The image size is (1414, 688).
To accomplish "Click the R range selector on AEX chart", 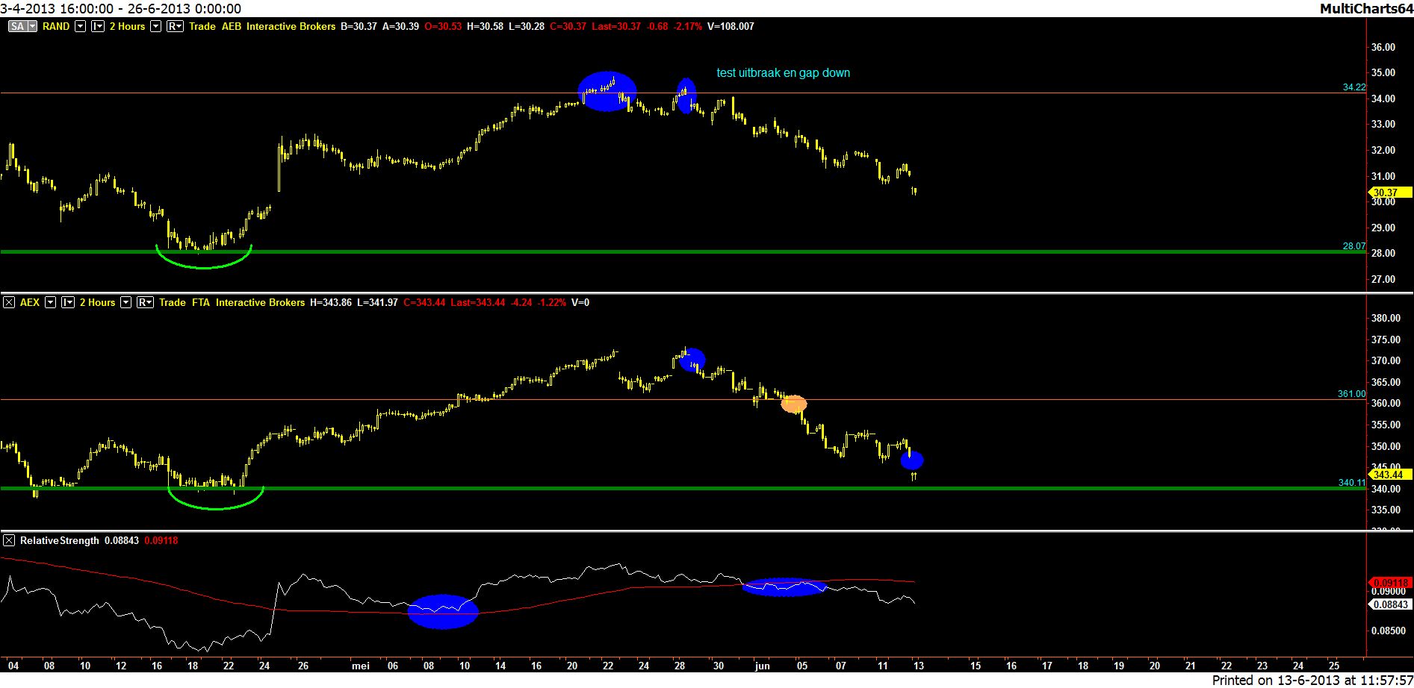I will (x=145, y=302).
